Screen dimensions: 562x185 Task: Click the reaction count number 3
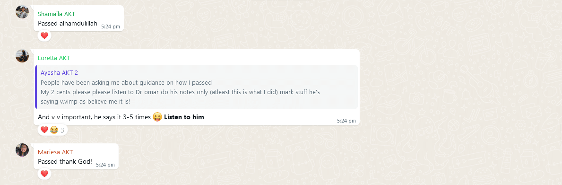coord(62,130)
